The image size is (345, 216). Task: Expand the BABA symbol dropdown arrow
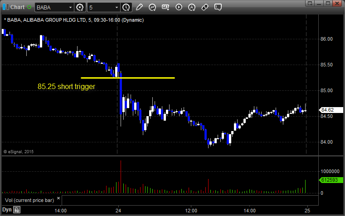point(70,7)
